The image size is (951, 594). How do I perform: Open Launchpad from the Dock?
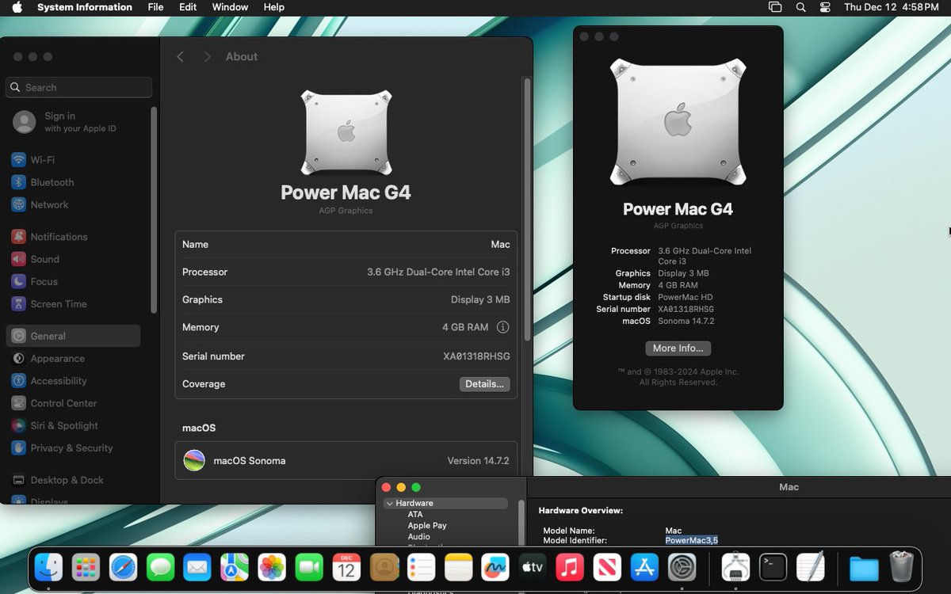click(86, 567)
